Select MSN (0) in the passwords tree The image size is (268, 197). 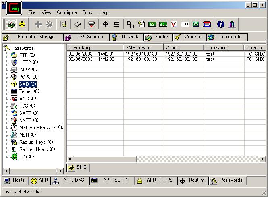(28, 135)
